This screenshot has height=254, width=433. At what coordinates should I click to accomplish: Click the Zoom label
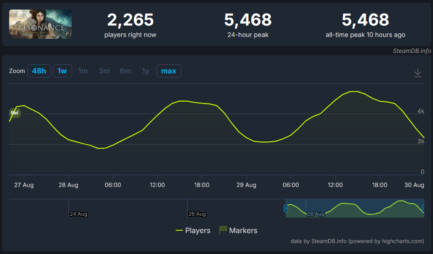[17, 71]
